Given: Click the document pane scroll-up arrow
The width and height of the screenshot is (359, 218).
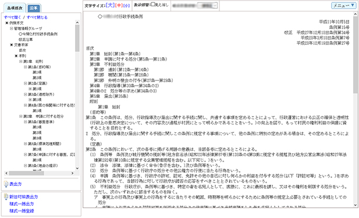Looking at the screenshot, I should 356,14.
